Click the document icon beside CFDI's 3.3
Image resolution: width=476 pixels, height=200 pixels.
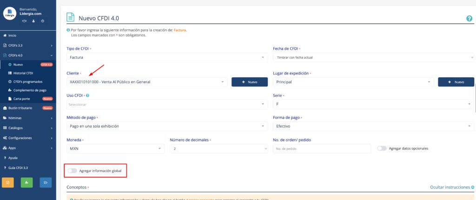(x=5, y=45)
